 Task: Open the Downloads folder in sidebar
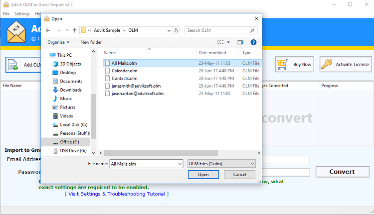point(70,90)
